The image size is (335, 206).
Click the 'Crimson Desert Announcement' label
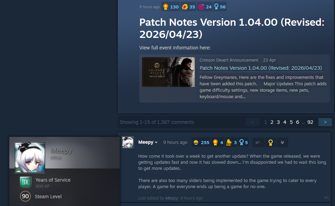coord(229,60)
